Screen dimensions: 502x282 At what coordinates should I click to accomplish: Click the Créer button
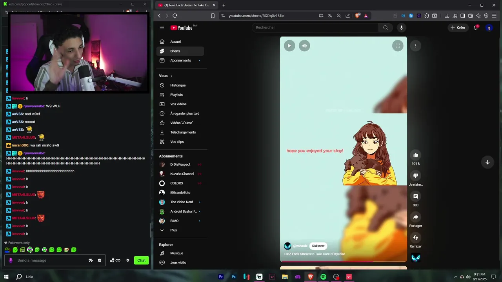pyautogui.click(x=458, y=27)
